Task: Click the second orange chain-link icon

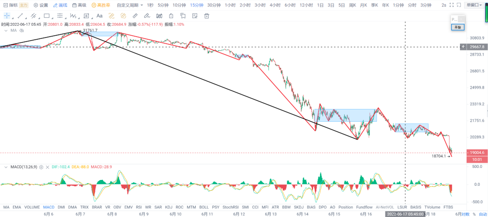Action: point(123,15)
